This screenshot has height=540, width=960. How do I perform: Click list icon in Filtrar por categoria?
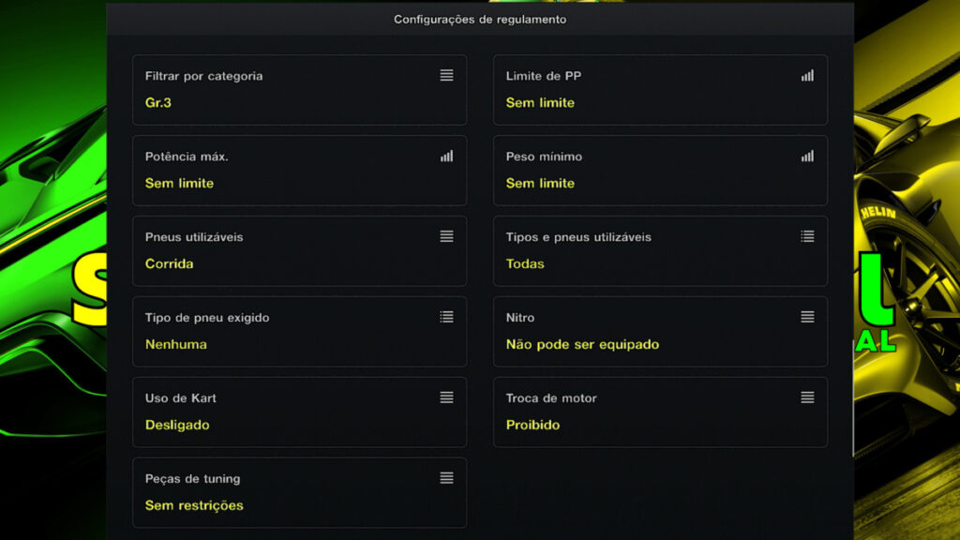(446, 75)
